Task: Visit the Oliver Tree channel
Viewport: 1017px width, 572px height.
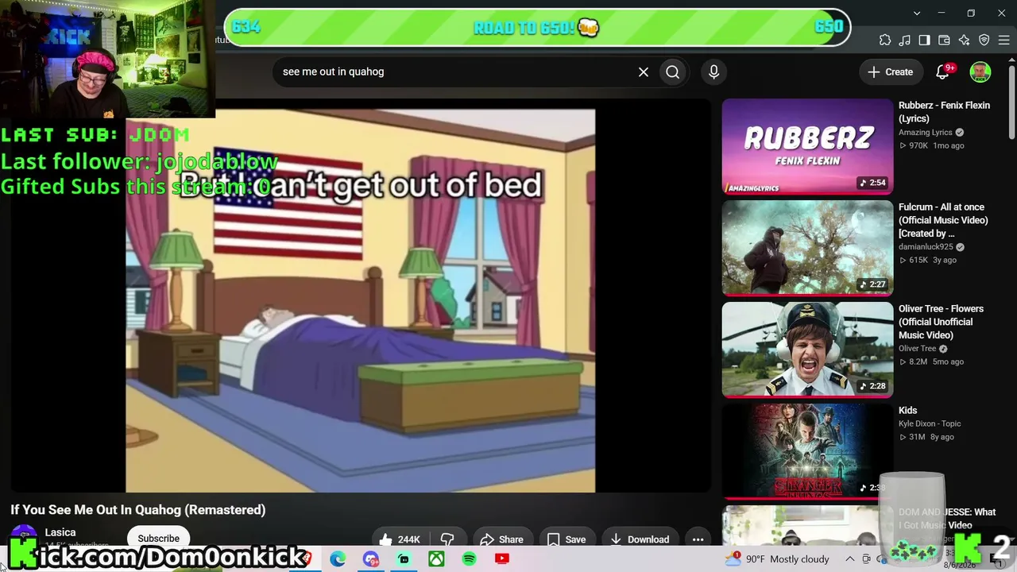Action: [x=918, y=349]
